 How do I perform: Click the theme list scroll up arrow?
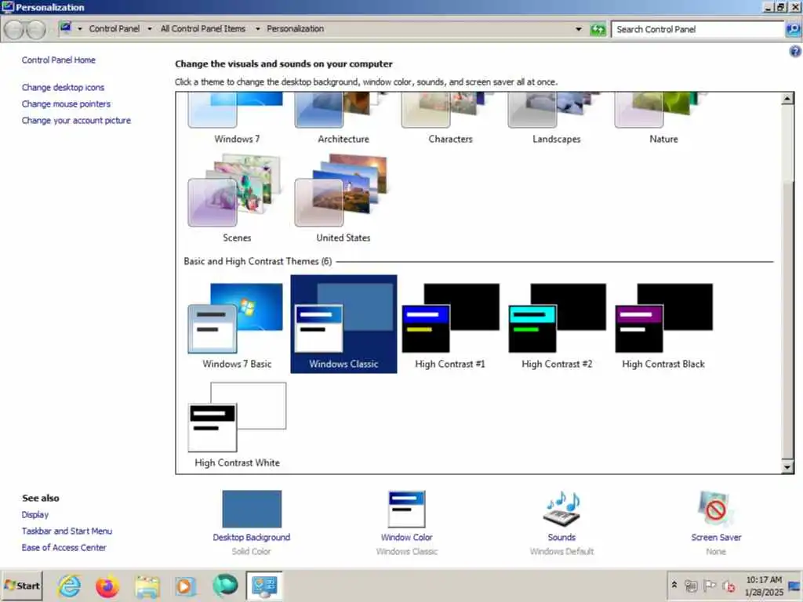787,98
